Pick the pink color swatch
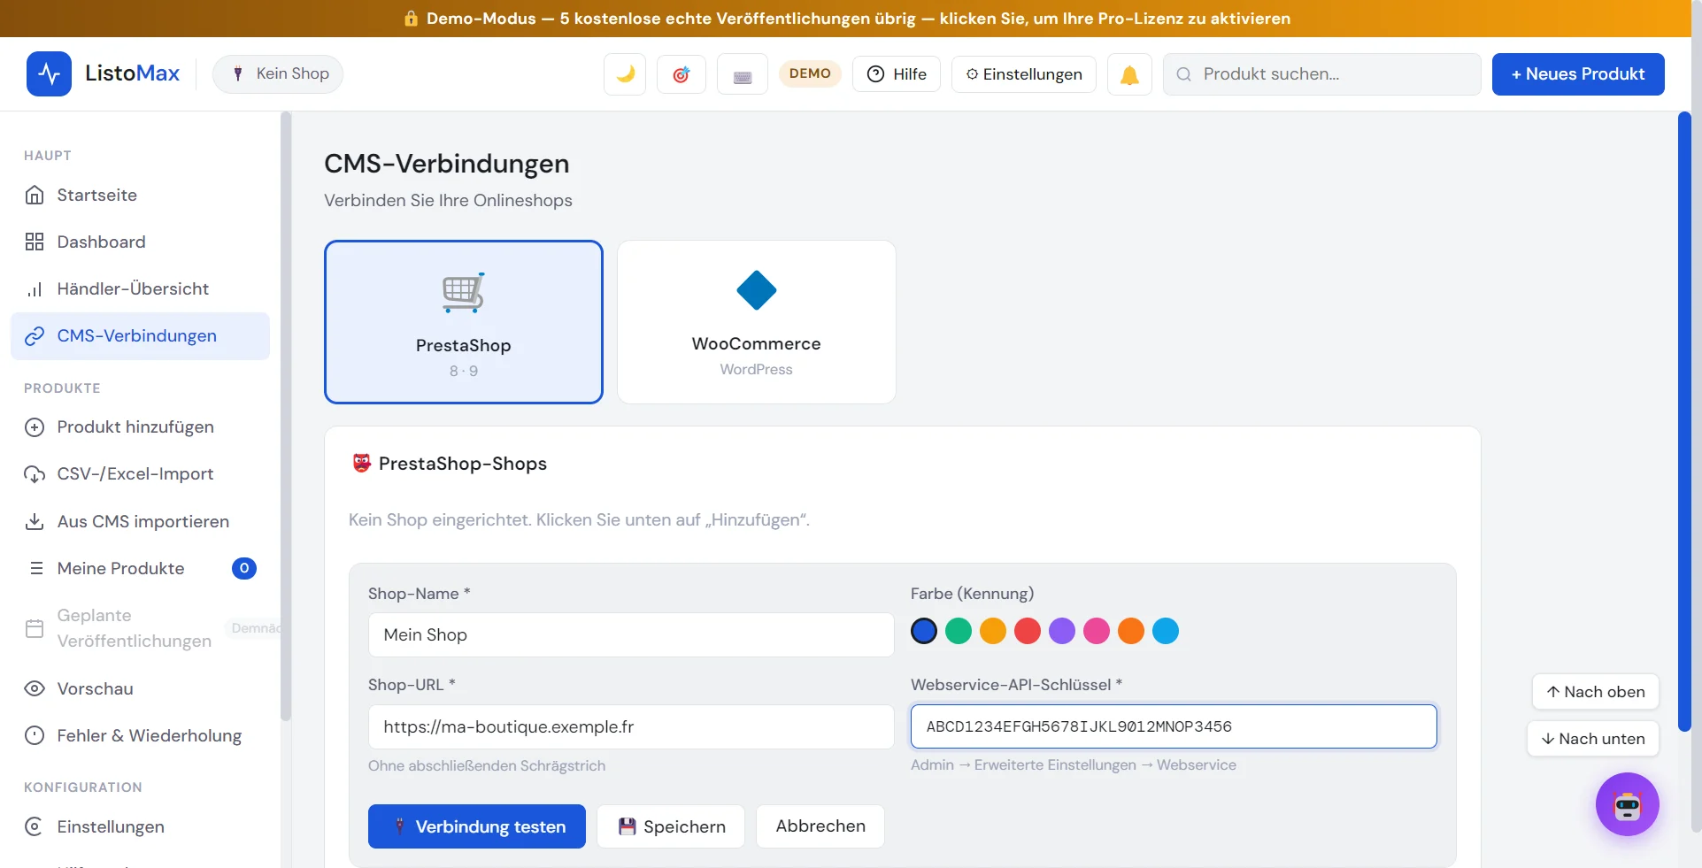Image resolution: width=1702 pixels, height=868 pixels. click(1097, 631)
